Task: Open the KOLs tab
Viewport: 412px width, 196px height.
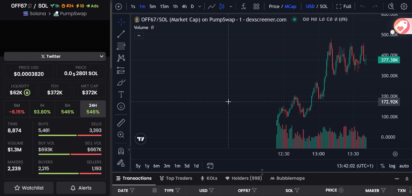Action: coord(209,178)
